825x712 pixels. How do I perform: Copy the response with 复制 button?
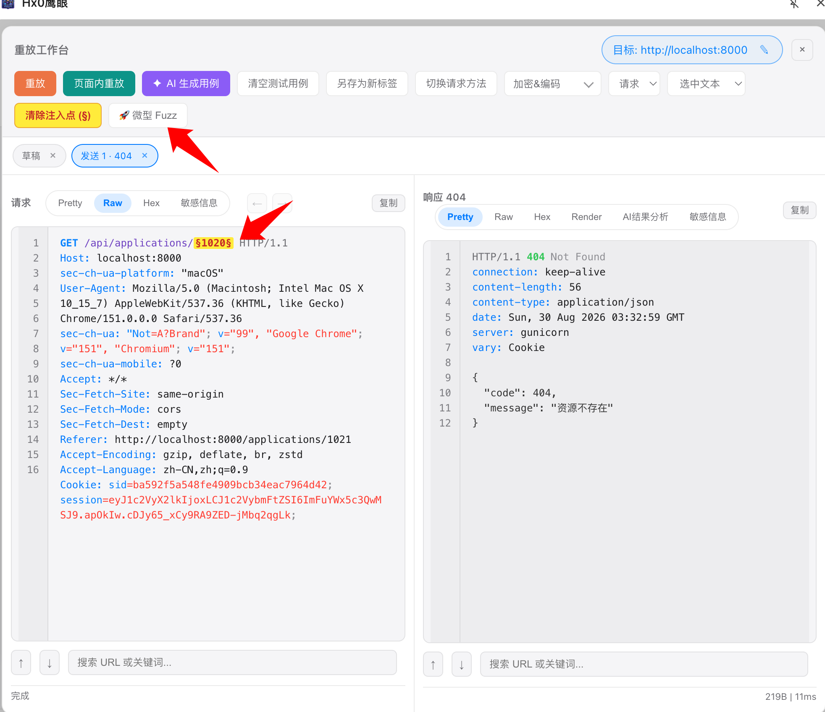click(800, 210)
